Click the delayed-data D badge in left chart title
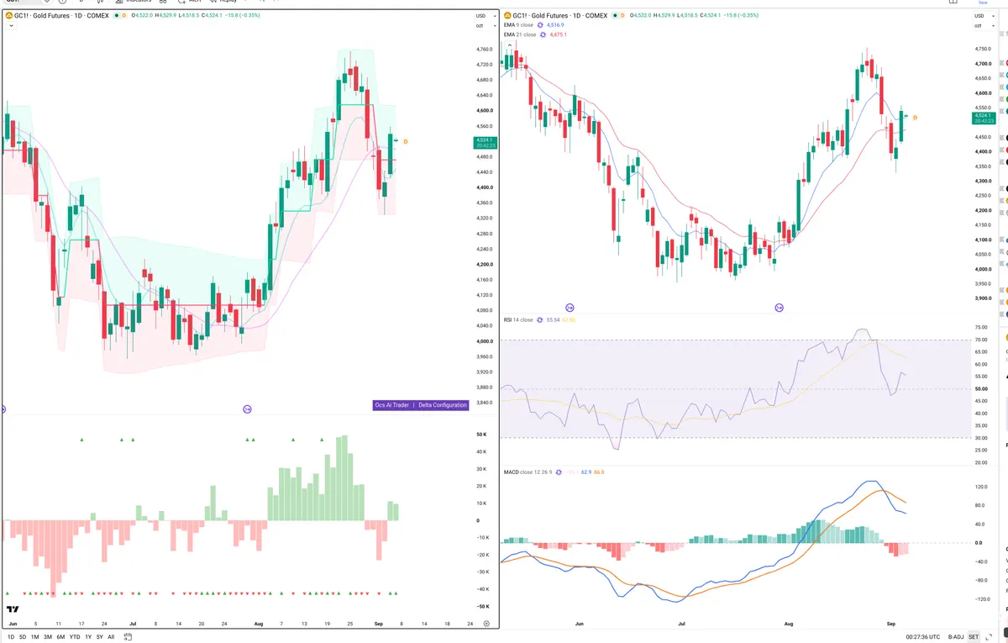Viewport: 1008px width, 643px height. pos(124,16)
